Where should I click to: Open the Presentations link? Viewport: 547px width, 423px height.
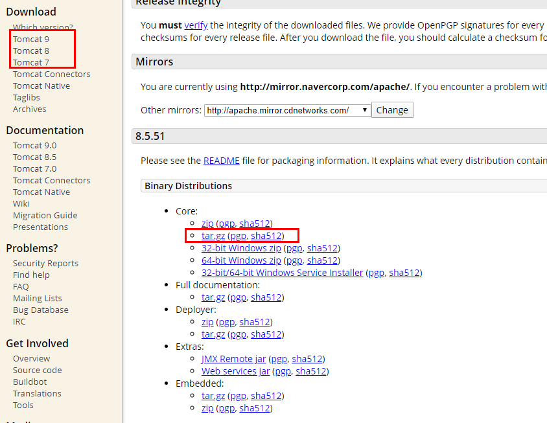(40, 227)
